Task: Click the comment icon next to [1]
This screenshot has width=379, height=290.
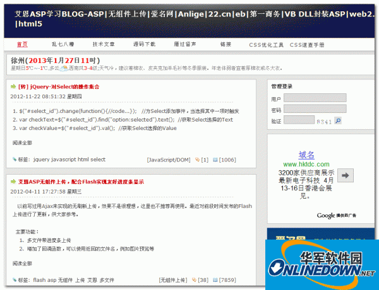Action: [x=197, y=160]
